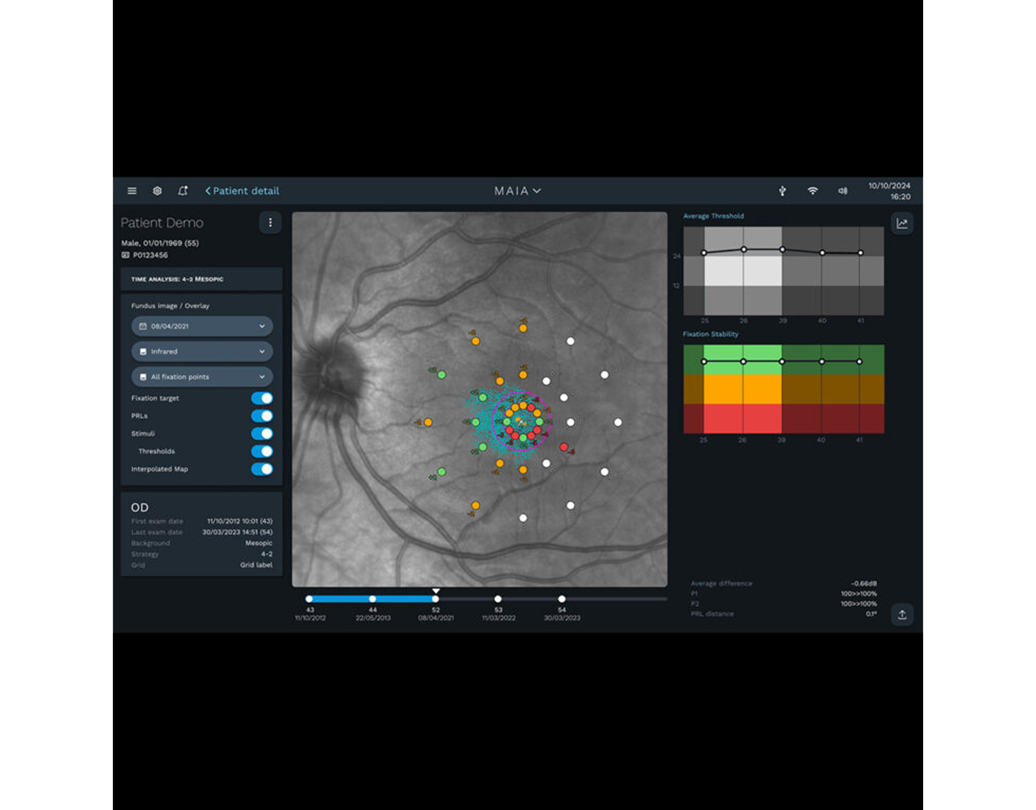Toggle the Thresholds switch
Viewport: 1036px width, 810px height.
(x=262, y=451)
